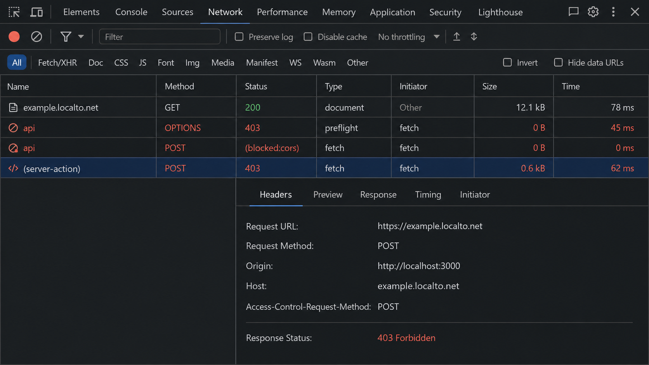
Task: Enable the Disable cache checkbox
Action: click(308, 37)
